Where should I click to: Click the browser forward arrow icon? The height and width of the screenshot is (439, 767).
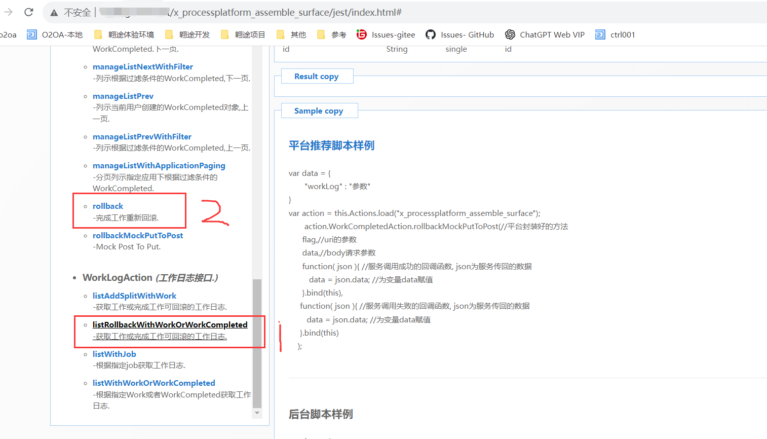coord(8,12)
